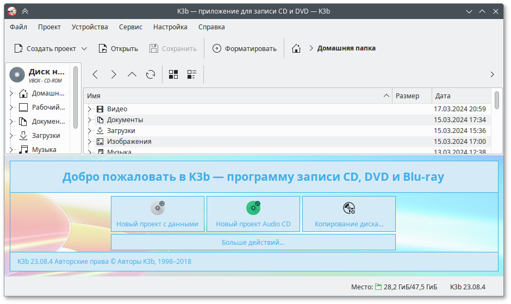Click the Сохранить floppy disk icon
Viewport: 511px width, 304px height.
153,48
